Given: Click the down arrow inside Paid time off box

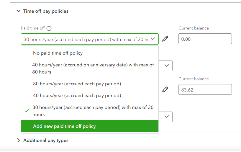Looking at the screenshot, I should pyautogui.click(x=153, y=39).
